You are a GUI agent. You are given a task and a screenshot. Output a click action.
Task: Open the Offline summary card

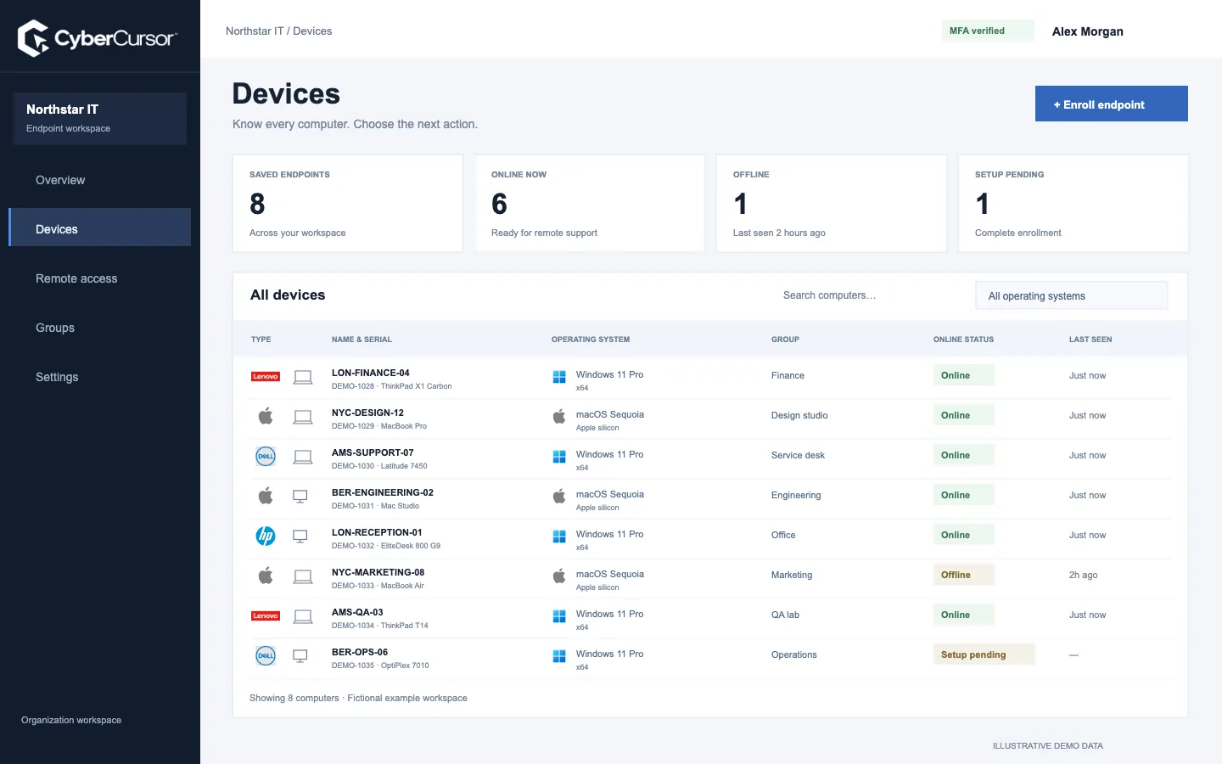[x=832, y=203]
